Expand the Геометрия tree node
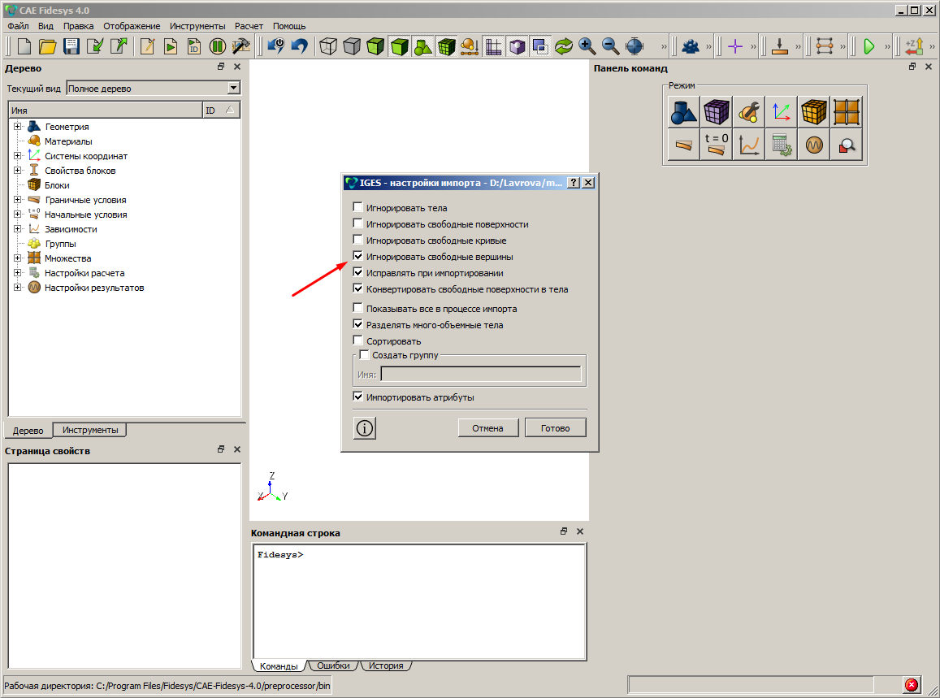This screenshot has height=698, width=940. (x=17, y=127)
